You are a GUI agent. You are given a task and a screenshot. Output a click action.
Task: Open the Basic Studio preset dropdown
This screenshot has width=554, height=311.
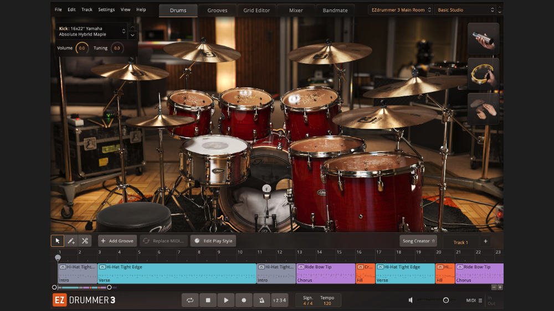pos(465,10)
